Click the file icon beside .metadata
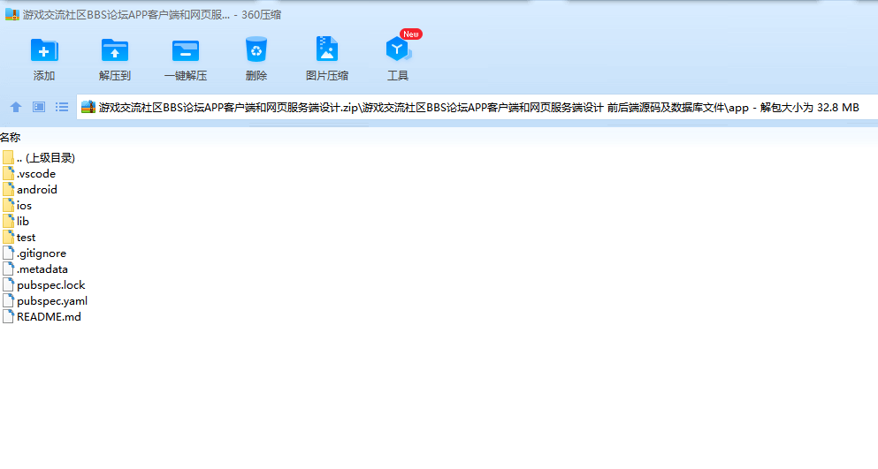878x469 pixels. pos(8,269)
